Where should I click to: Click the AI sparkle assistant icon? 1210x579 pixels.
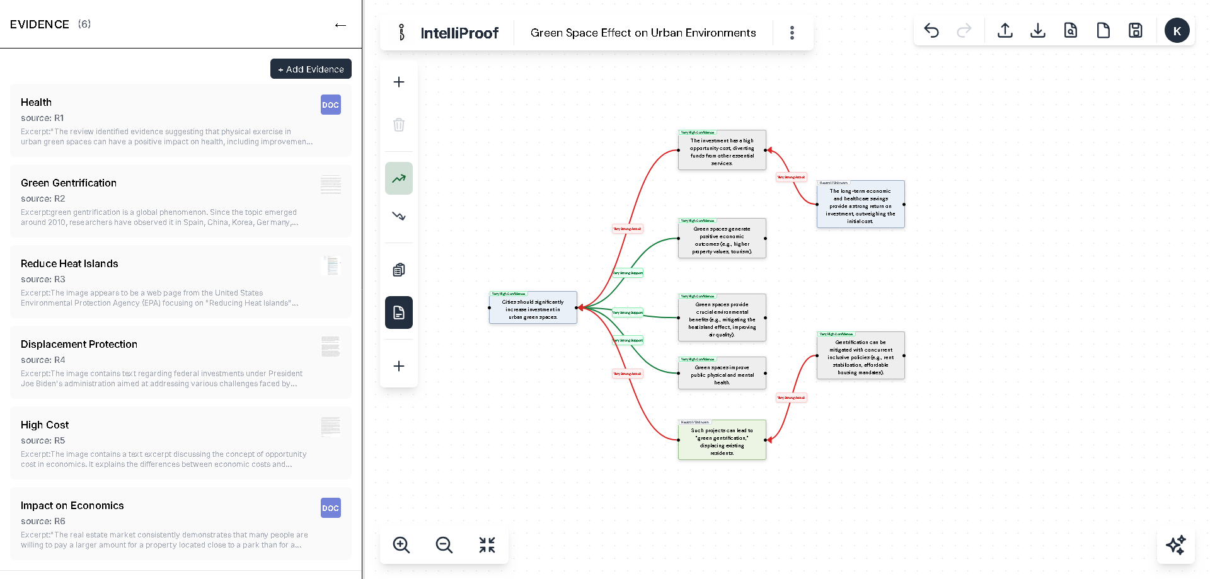click(x=1176, y=545)
